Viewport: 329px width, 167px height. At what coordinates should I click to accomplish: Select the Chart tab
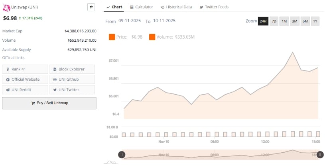pyautogui.click(x=114, y=7)
